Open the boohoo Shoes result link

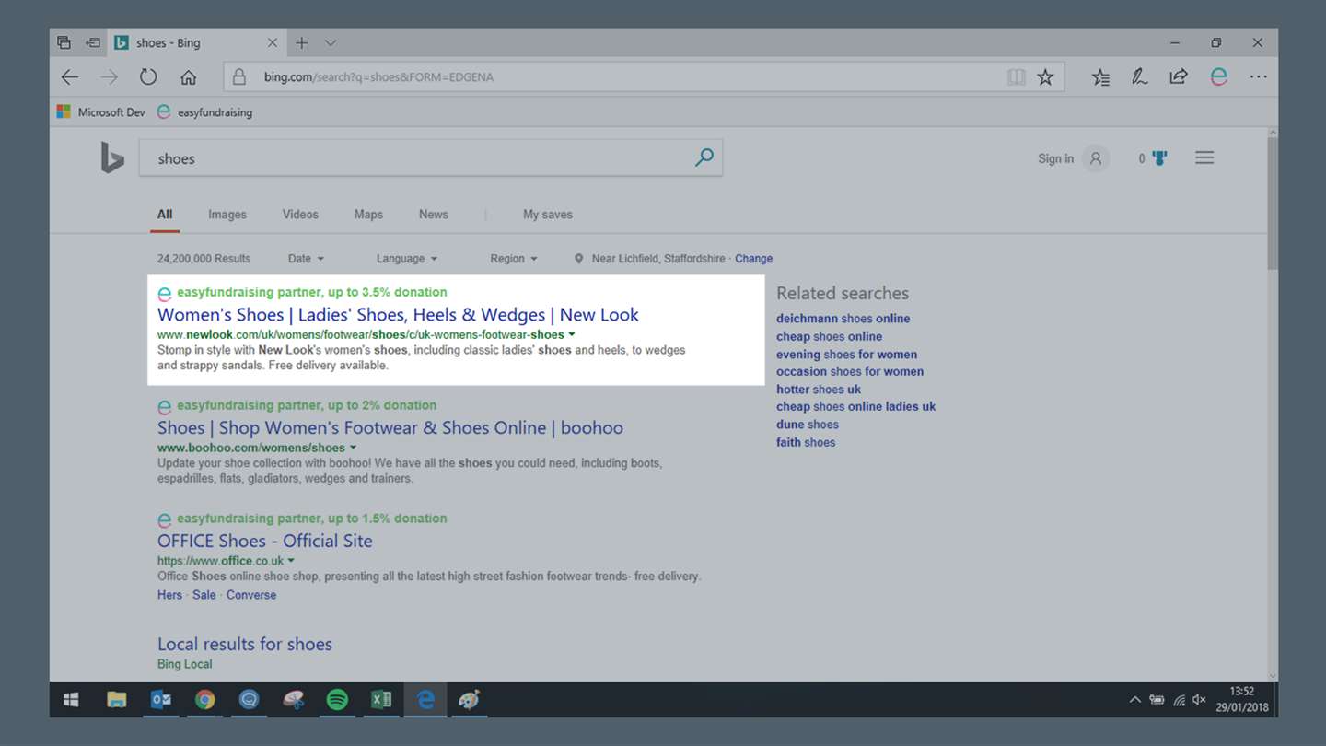(390, 428)
